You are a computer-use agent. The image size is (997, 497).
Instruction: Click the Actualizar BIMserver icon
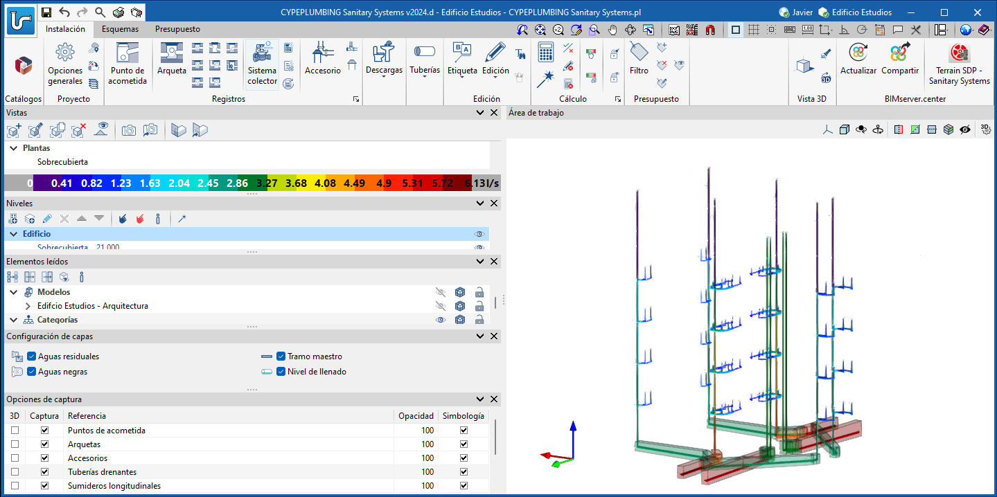tap(858, 53)
